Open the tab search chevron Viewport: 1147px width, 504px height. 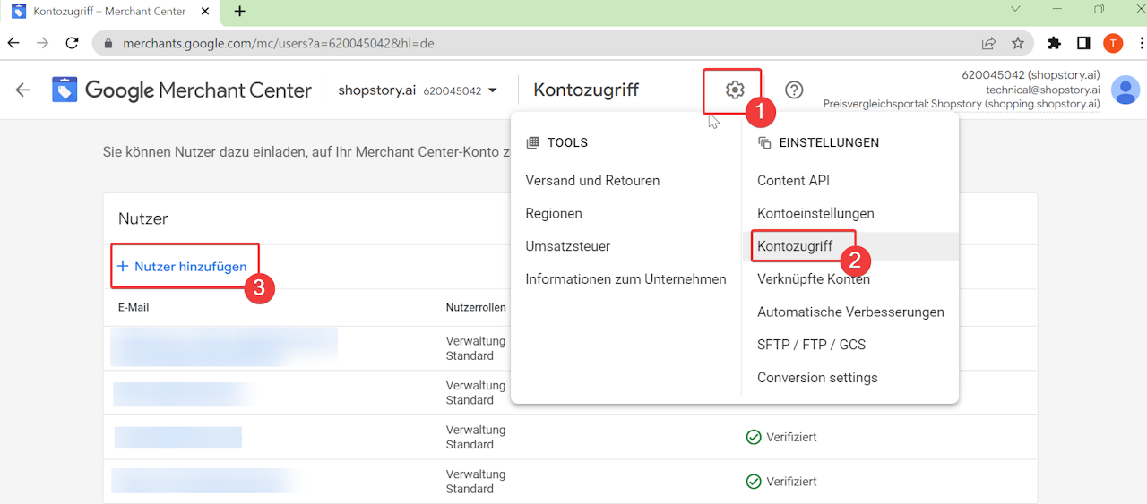coord(1015,10)
